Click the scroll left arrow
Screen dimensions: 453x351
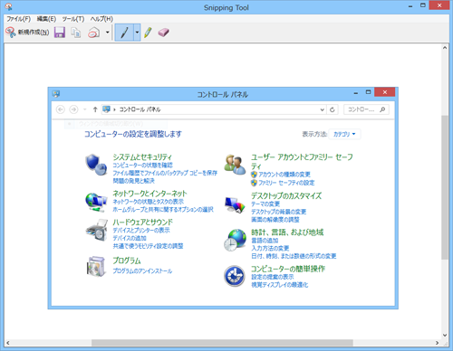[8, 343]
